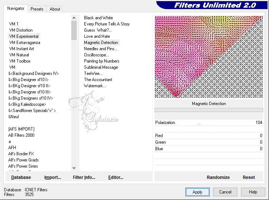Apply the Magnetic Detection filter

[197, 192]
